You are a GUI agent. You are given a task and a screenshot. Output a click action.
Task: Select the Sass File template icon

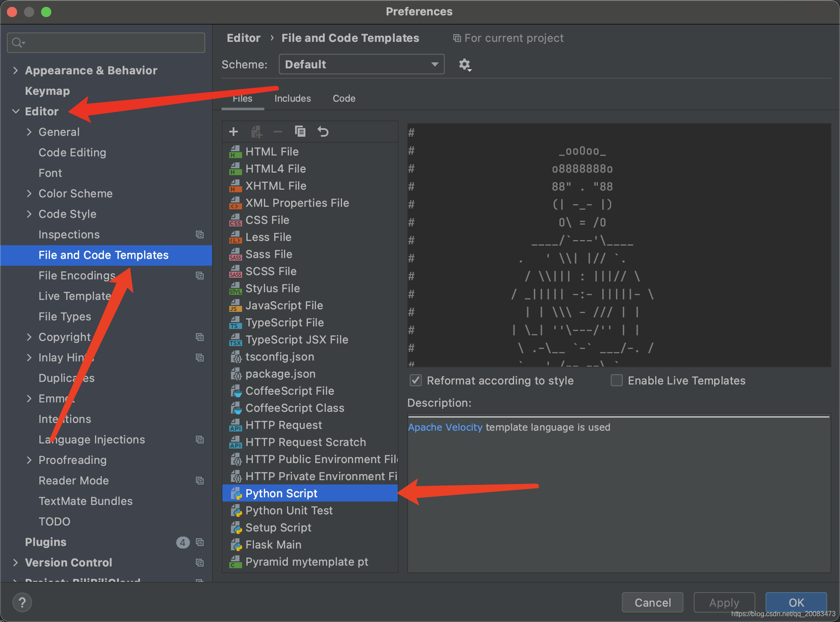click(236, 254)
